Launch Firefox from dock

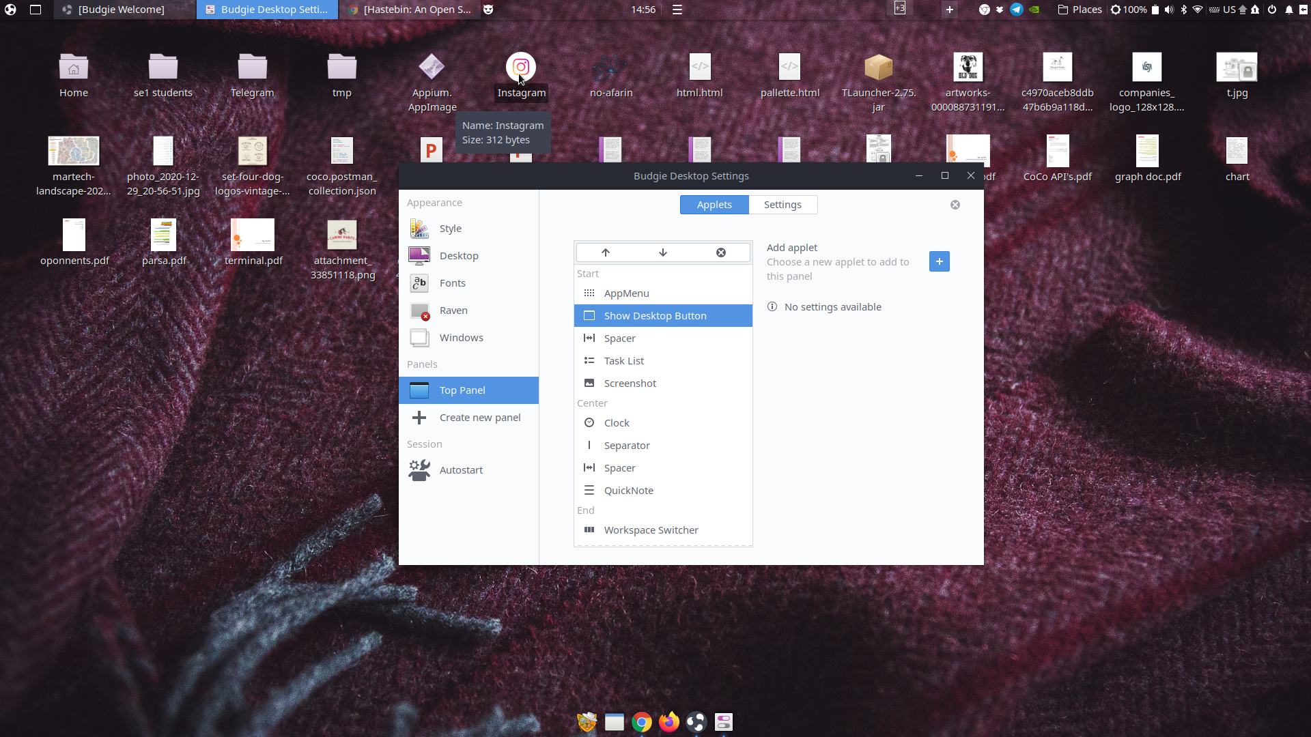click(669, 722)
